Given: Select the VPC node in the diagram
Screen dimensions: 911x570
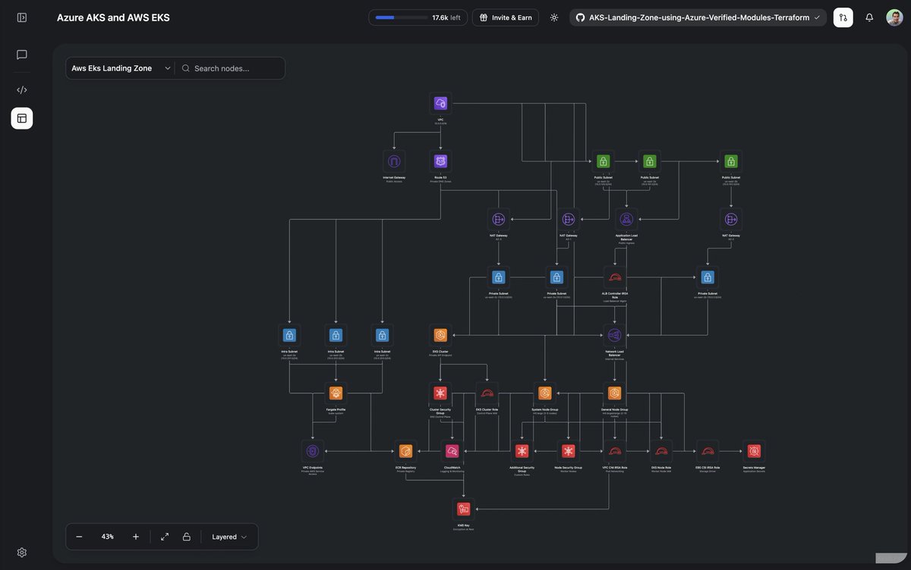Looking at the screenshot, I should pyautogui.click(x=440, y=103).
